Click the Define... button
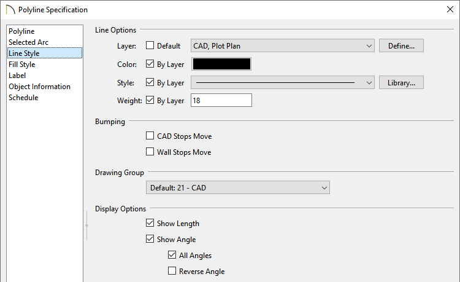The image size is (460, 282). point(401,46)
